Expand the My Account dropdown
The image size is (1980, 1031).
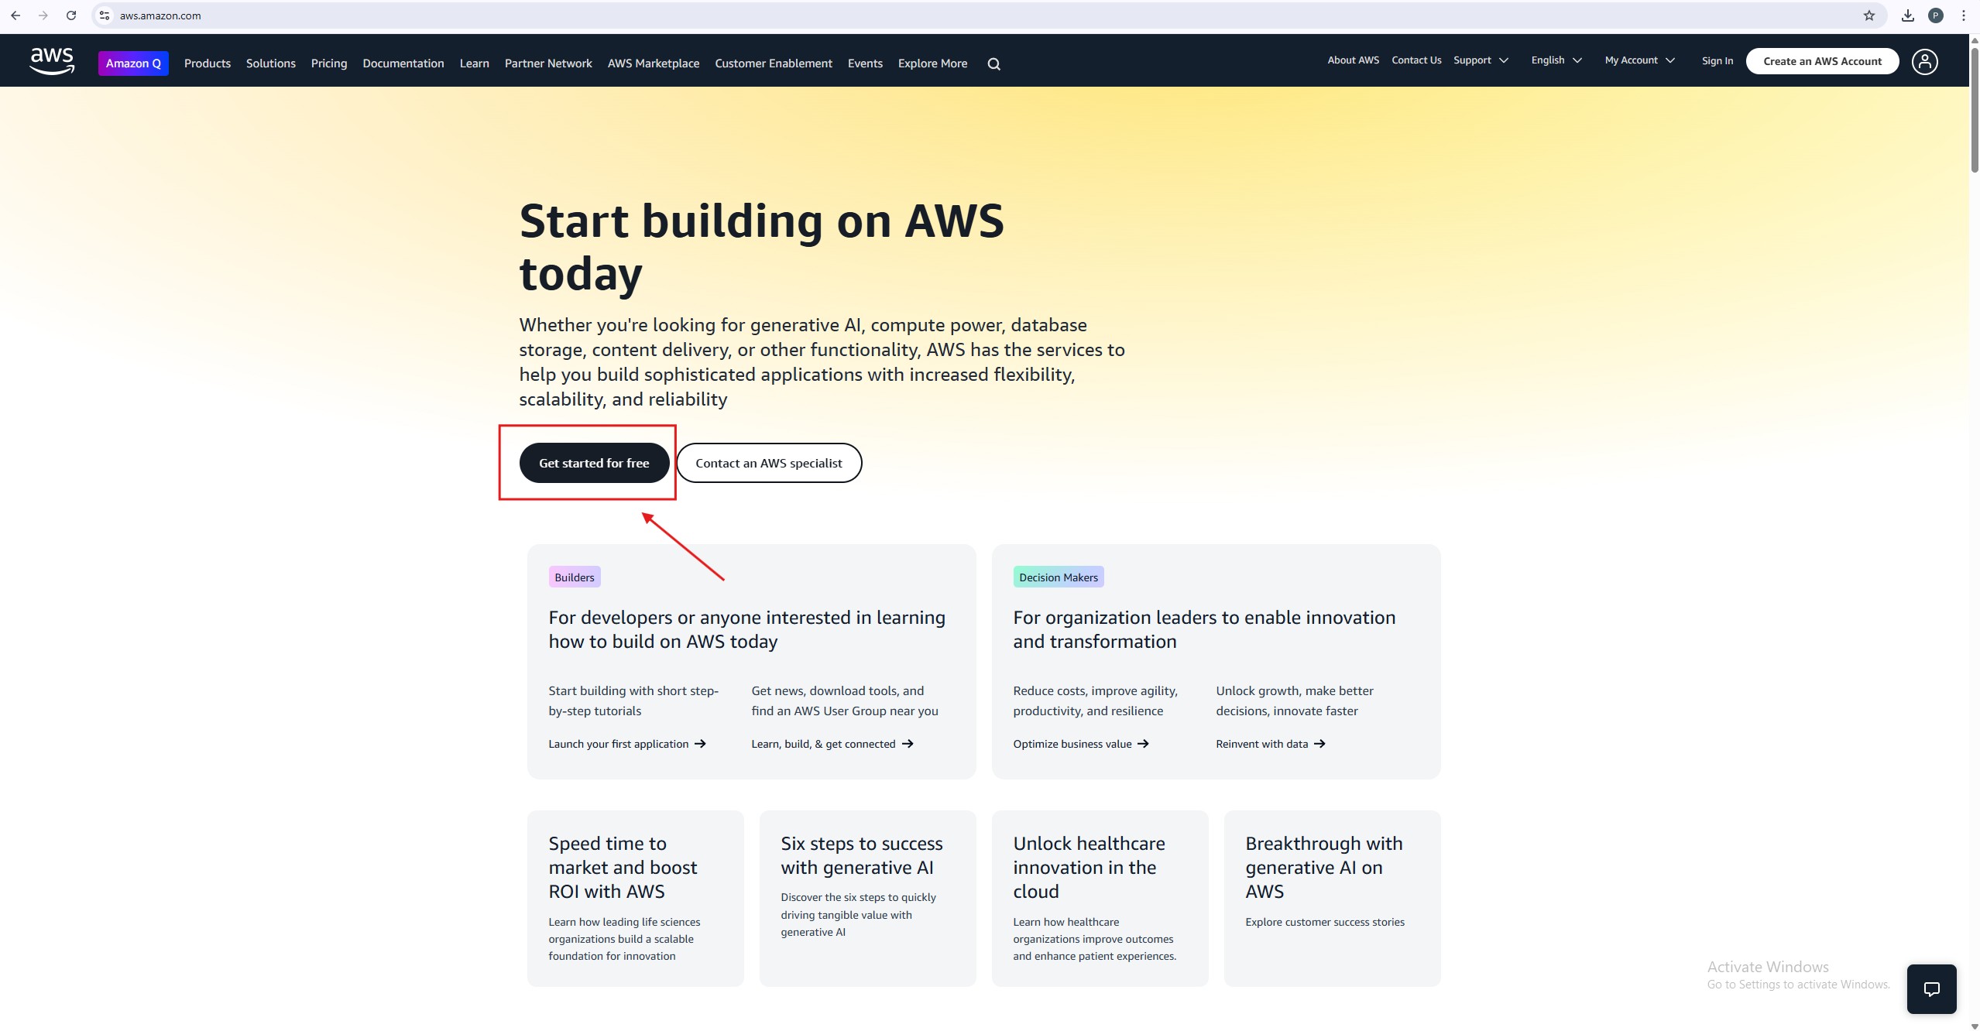[x=1639, y=60]
